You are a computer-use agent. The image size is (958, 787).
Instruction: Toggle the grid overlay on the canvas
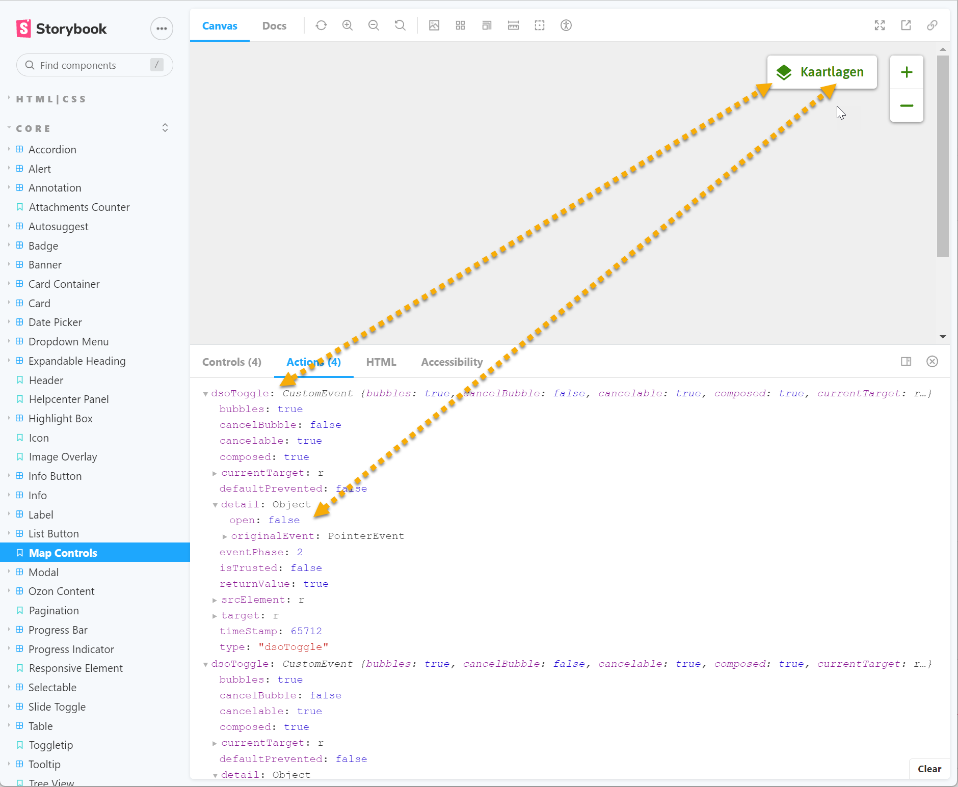click(460, 25)
